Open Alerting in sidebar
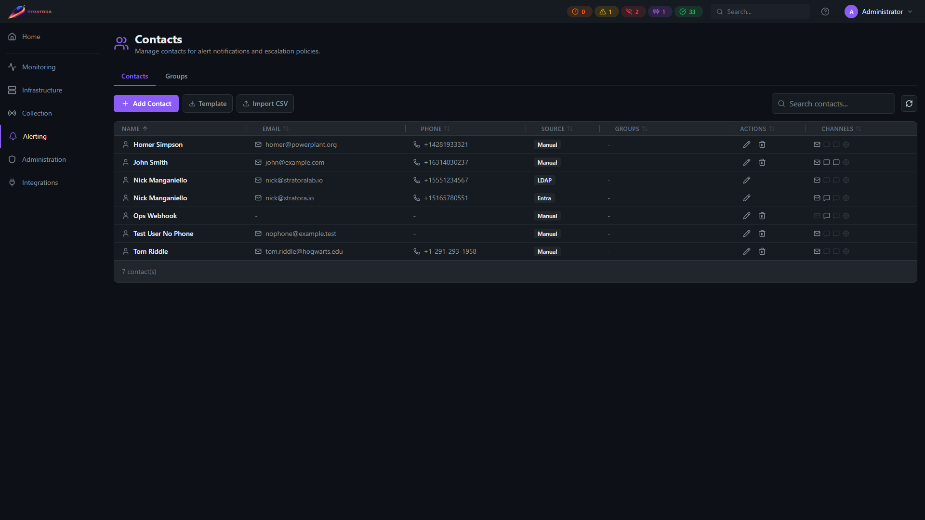Screen dimensions: 925x520 pyautogui.click(x=50, y=136)
